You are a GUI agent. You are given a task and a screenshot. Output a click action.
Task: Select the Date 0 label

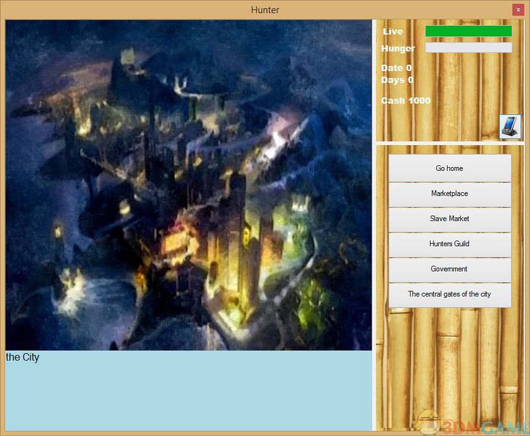(397, 68)
